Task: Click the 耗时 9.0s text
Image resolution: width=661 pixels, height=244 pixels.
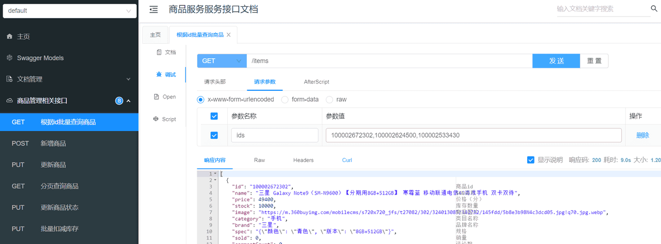Action: [619, 160]
